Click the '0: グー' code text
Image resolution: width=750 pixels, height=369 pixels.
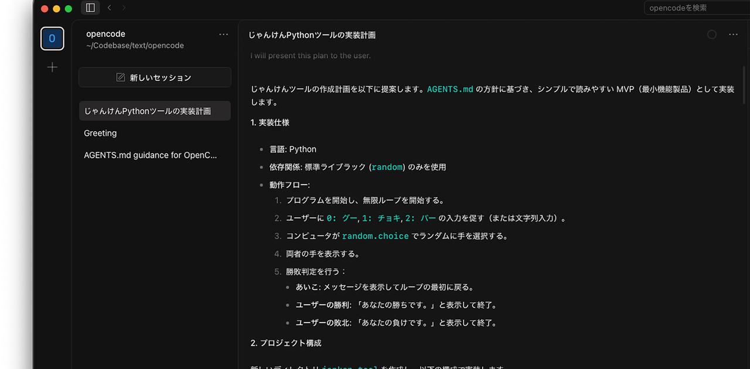[x=342, y=218]
